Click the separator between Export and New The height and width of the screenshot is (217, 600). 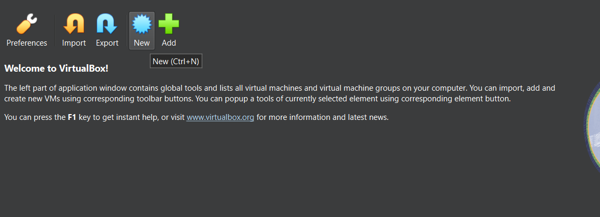tap(126, 31)
